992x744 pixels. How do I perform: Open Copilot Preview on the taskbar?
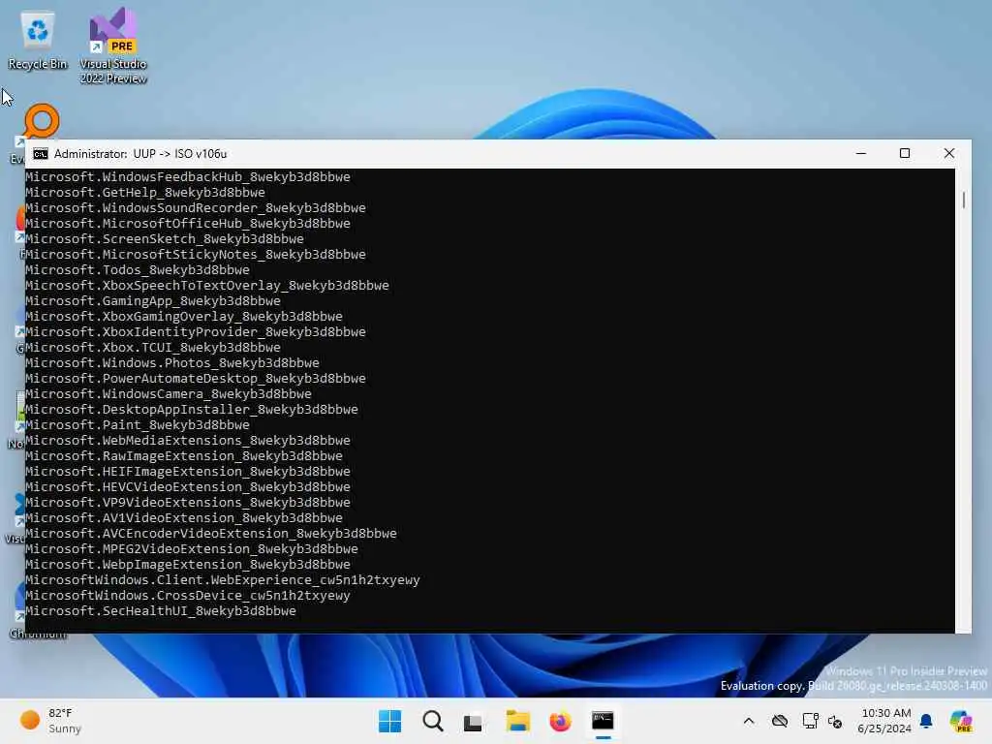coord(961,721)
